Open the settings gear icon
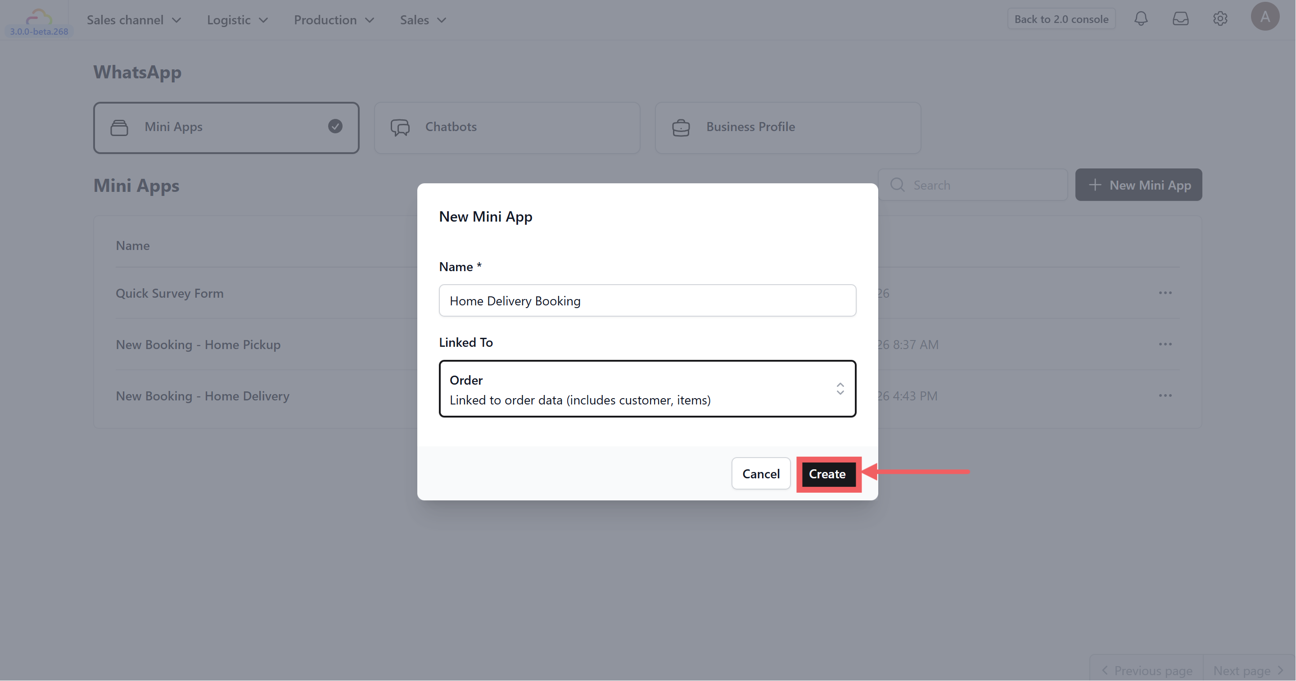Image resolution: width=1296 pixels, height=681 pixels. pos(1220,19)
